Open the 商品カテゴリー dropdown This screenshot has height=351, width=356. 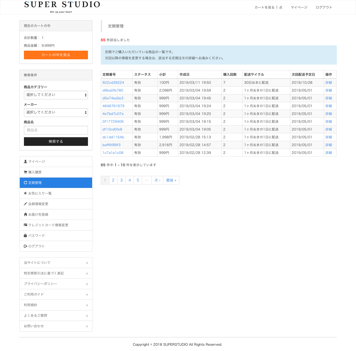pyautogui.click(x=56, y=95)
